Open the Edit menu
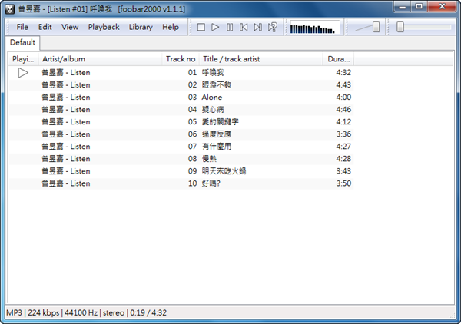Image resolution: width=461 pixels, height=324 pixels. coord(45,27)
